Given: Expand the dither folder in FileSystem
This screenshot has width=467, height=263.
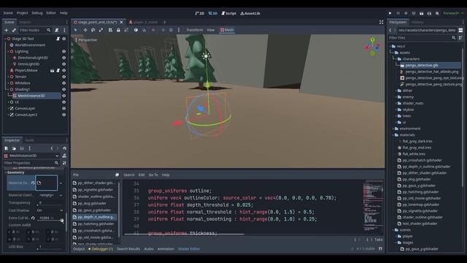Looking at the screenshot, I should pyautogui.click(x=396, y=91).
